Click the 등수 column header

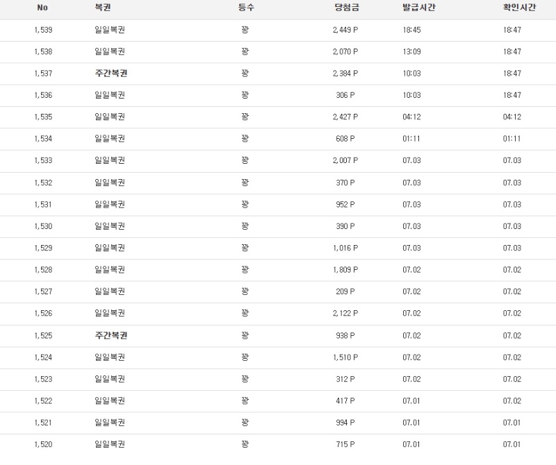pyautogui.click(x=246, y=7)
